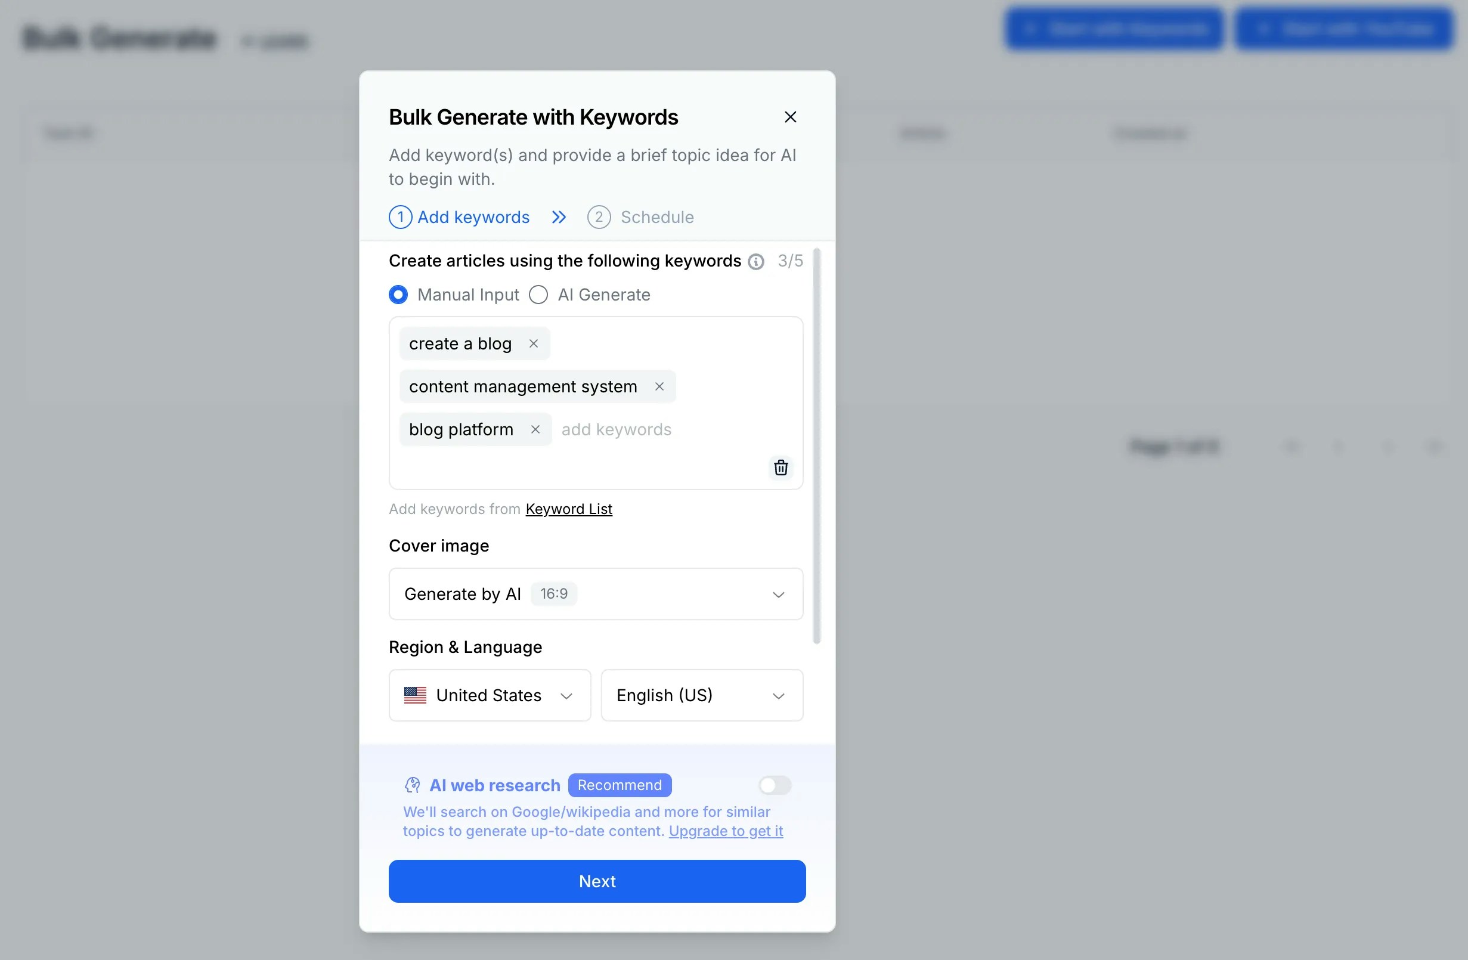This screenshot has height=960, width=1468.
Task: Click the AI web research brain icon
Action: click(412, 785)
